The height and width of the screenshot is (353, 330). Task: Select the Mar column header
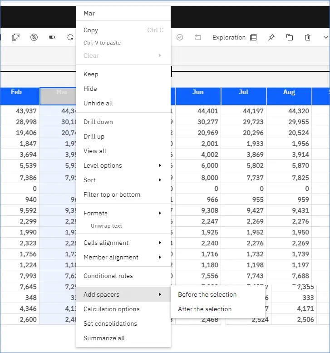coord(58,96)
